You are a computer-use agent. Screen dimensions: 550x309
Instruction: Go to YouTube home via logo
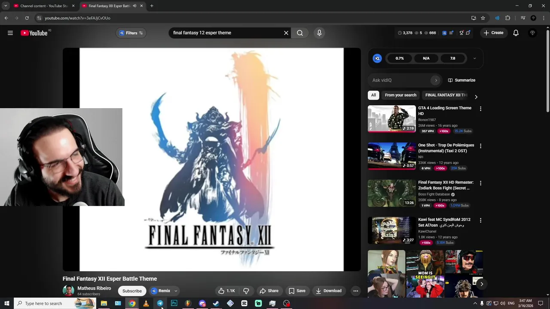click(34, 33)
